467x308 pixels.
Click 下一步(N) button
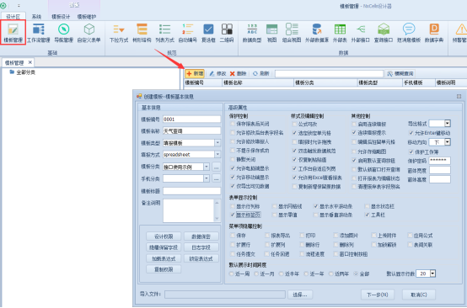[x=378, y=295]
